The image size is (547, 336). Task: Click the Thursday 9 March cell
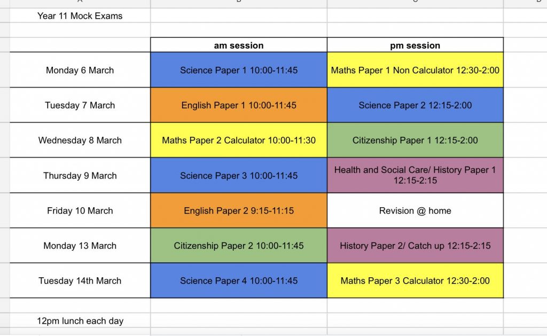coord(80,176)
